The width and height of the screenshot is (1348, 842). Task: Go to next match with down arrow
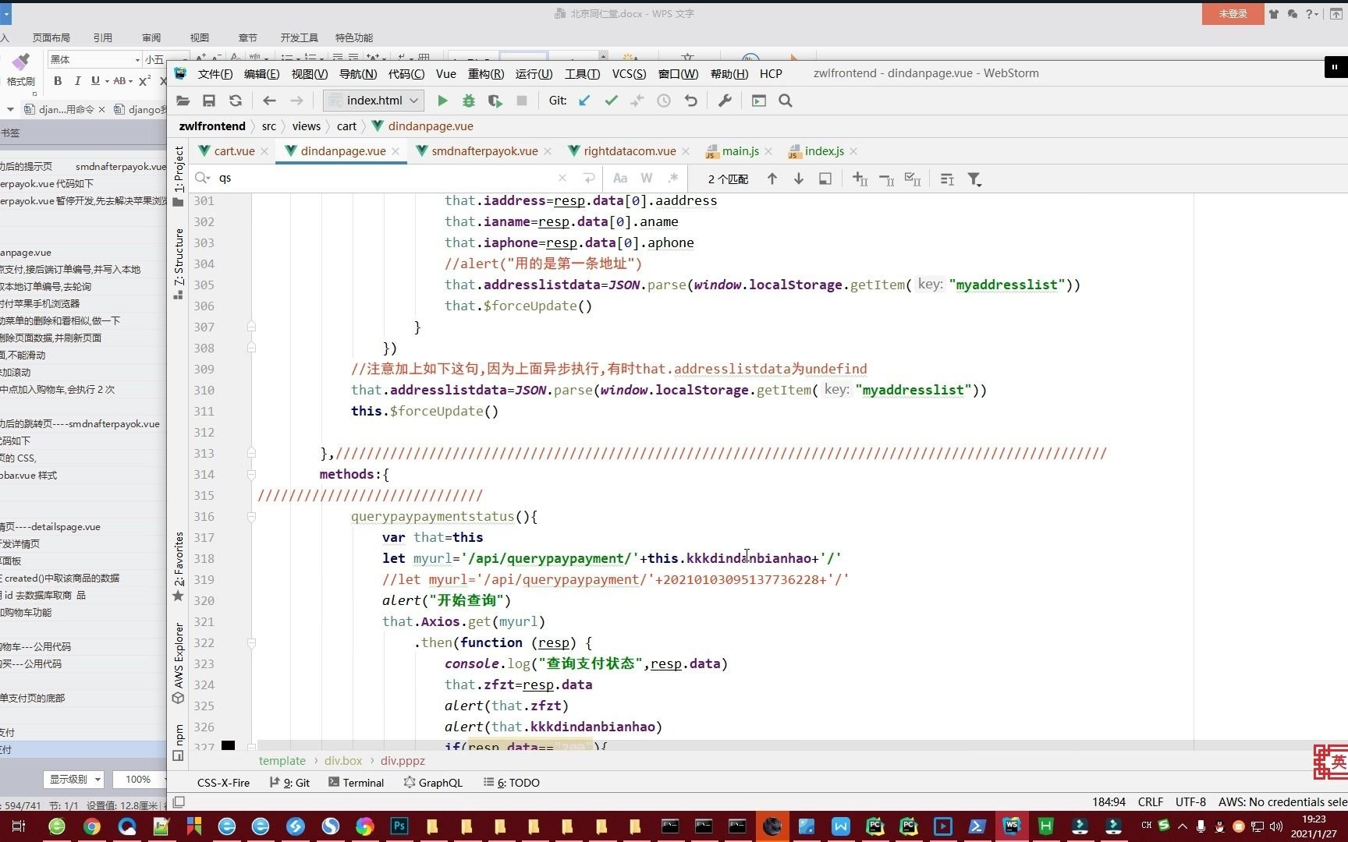pos(799,179)
